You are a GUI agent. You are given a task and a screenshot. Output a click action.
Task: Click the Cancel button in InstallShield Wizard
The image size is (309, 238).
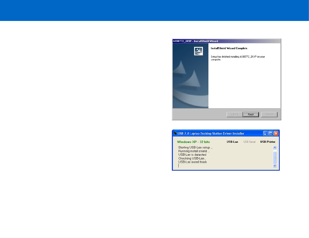[269, 115]
